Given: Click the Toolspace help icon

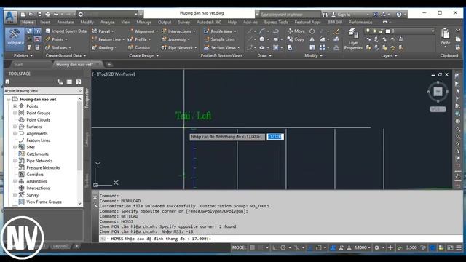Looking at the screenshot, I should (x=79, y=82).
